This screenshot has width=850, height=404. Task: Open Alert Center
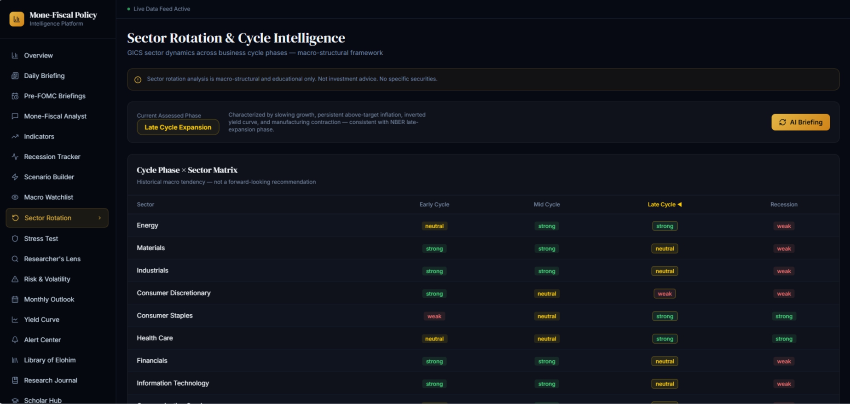click(57, 340)
